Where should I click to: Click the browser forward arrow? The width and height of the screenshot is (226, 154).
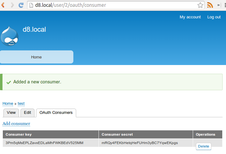(x=12, y=5)
